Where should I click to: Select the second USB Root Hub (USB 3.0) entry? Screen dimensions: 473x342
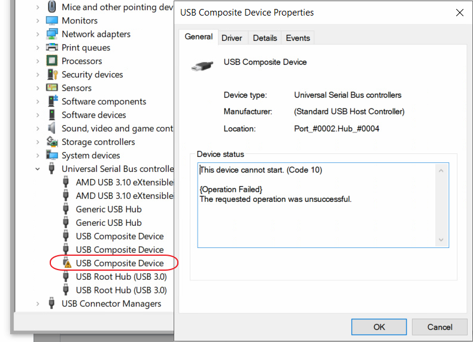point(122,290)
